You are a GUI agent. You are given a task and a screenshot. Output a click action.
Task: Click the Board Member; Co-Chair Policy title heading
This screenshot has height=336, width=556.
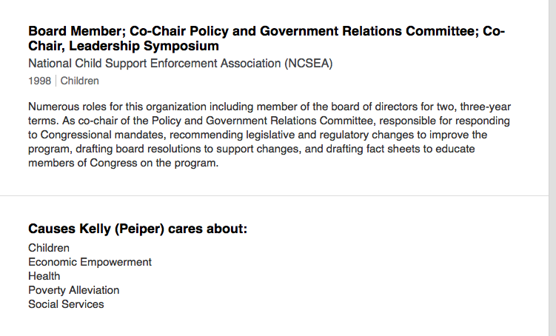(x=267, y=31)
